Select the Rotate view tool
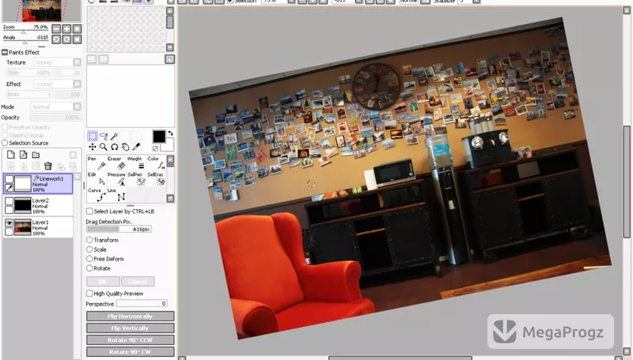 point(115,147)
